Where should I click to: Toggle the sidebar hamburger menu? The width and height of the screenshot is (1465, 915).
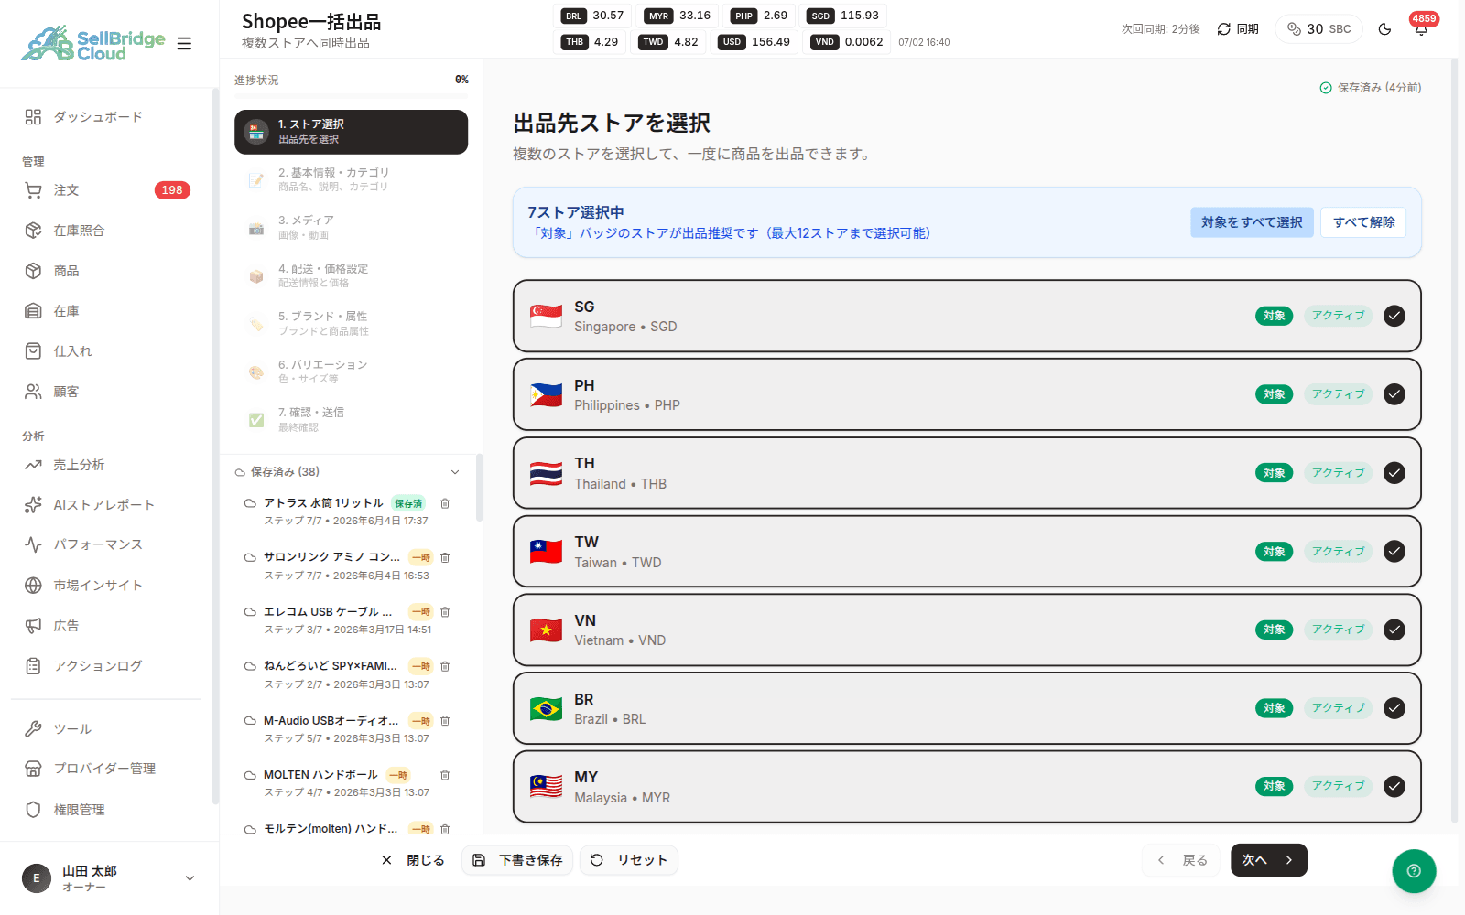click(184, 43)
